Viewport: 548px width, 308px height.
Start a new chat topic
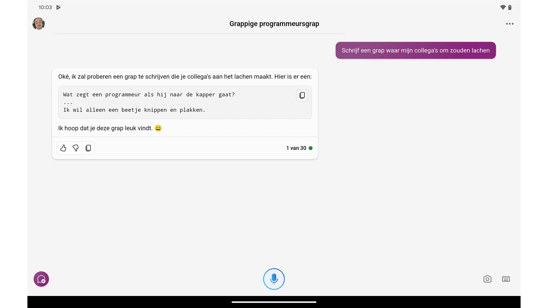coord(41,279)
